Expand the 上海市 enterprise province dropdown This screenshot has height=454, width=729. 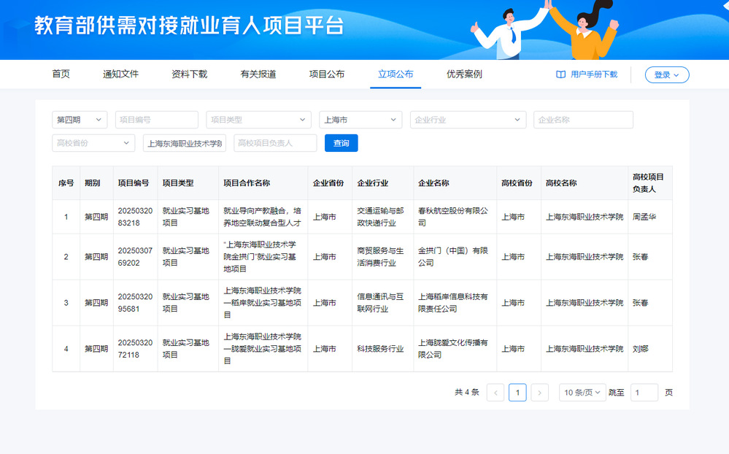pyautogui.click(x=360, y=120)
